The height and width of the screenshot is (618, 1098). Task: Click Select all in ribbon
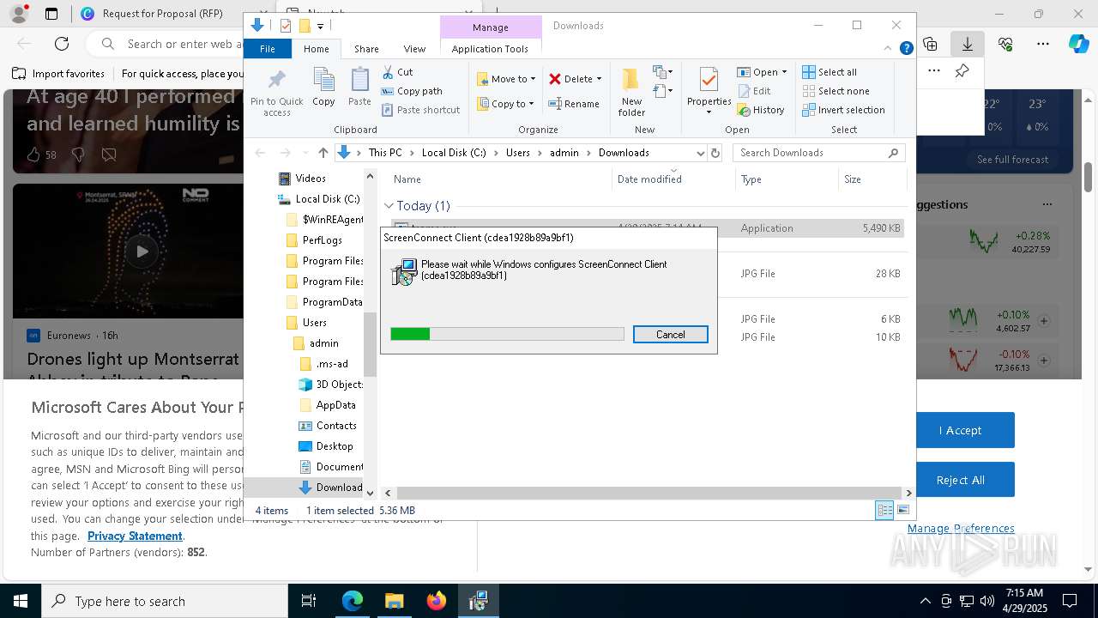click(x=829, y=72)
